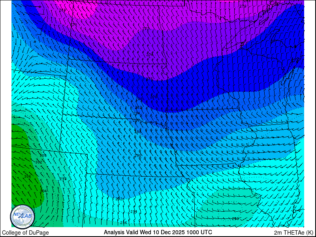This screenshot has width=316, height=237.
Task: Click the 276 contour label
Action: 149,79
